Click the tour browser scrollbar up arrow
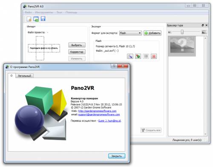This screenshot has width=213, height=167. tap(205, 38)
